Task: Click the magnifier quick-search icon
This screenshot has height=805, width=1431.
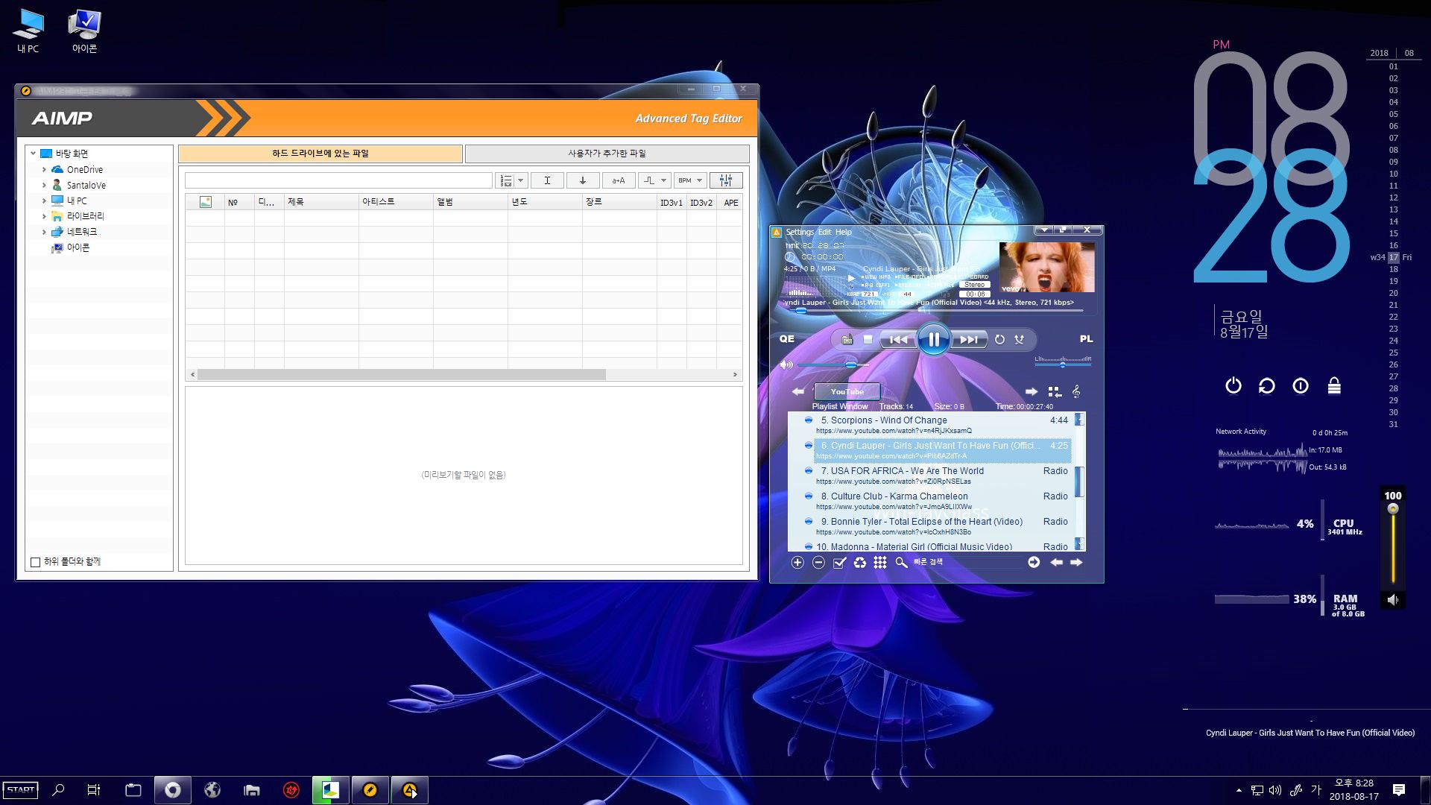Action: coord(901,563)
